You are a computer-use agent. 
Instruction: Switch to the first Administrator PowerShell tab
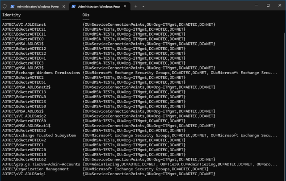[38, 6]
